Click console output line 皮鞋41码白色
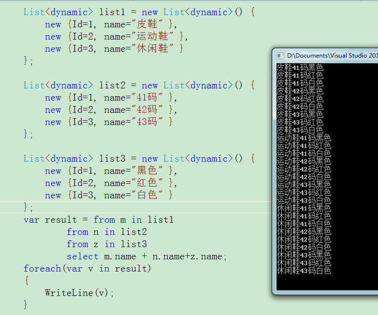This screenshot has width=378, height=315. (300, 84)
